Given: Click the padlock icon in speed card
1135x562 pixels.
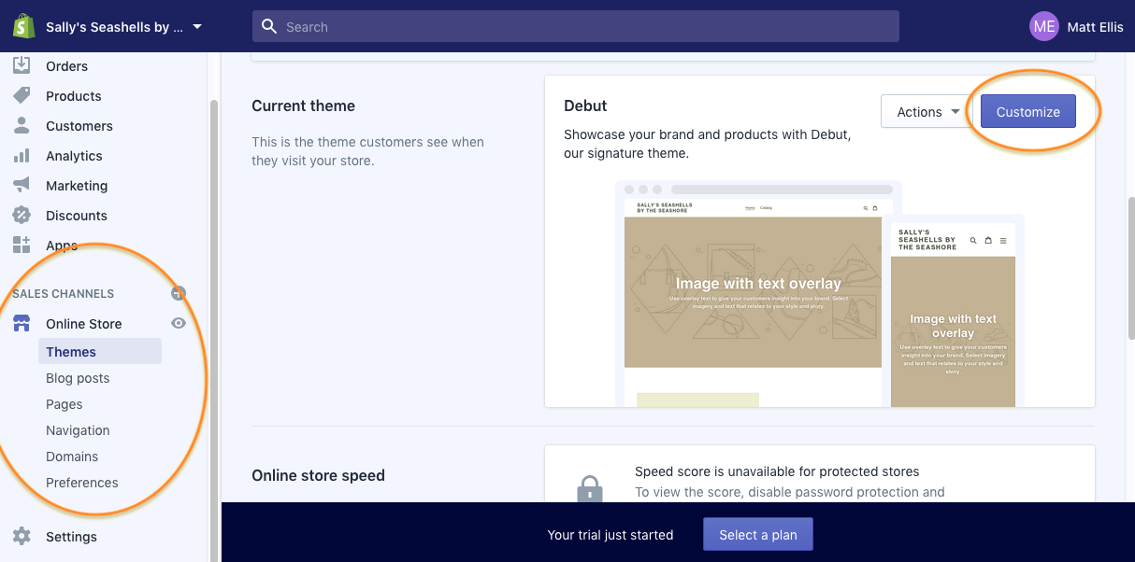Looking at the screenshot, I should click(589, 489).
